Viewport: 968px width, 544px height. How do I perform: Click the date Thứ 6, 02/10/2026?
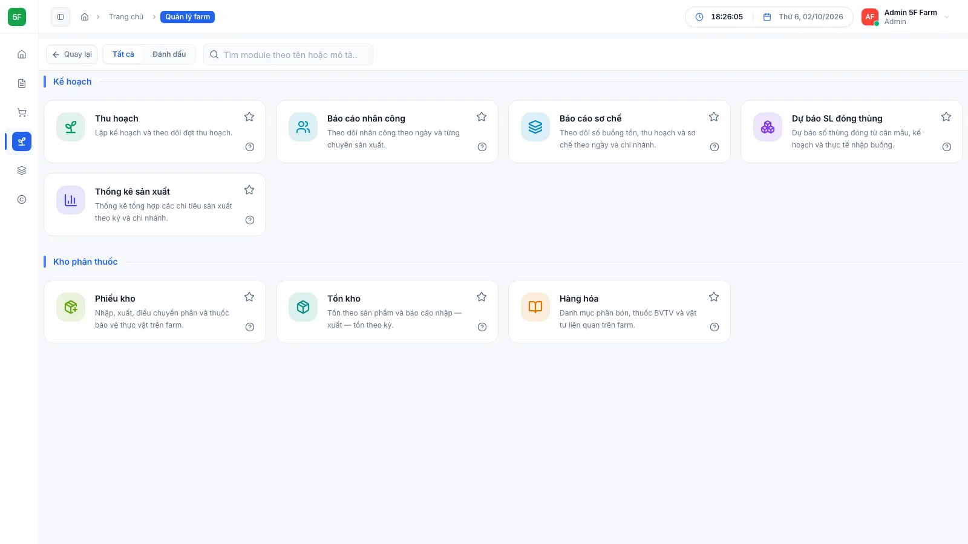(811, 17)
